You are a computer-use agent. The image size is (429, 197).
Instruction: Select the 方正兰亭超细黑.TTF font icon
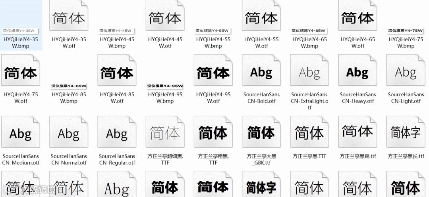pyautogui.click(x=165, y=132)
